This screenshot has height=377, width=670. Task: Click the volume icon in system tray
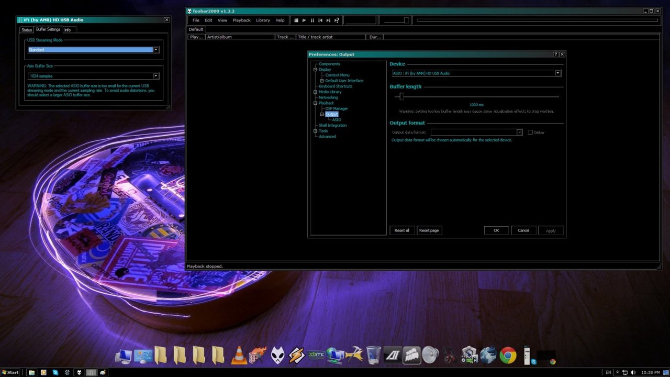634,372
